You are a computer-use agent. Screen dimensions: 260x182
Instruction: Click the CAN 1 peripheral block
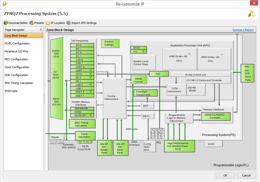click(82, 63)
